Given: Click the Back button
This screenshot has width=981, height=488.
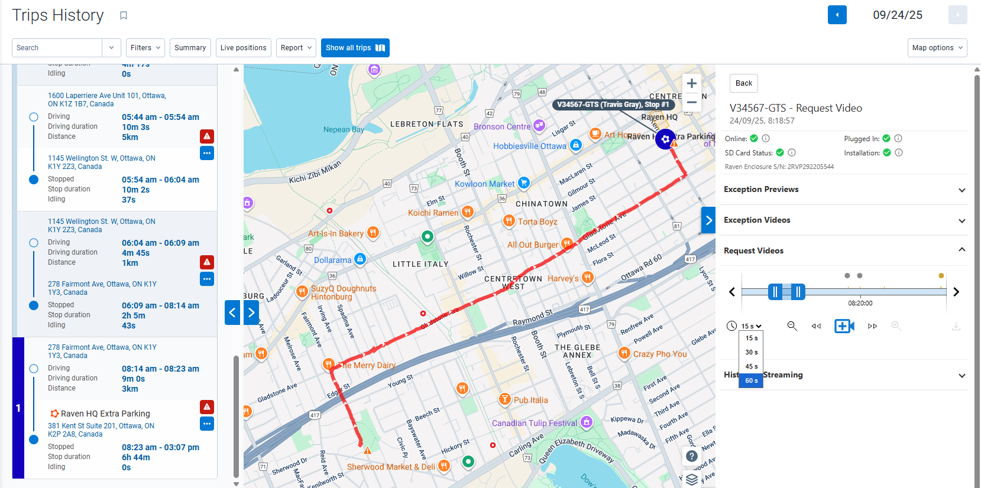Looking at the screenshot, I should pos(744,83).
